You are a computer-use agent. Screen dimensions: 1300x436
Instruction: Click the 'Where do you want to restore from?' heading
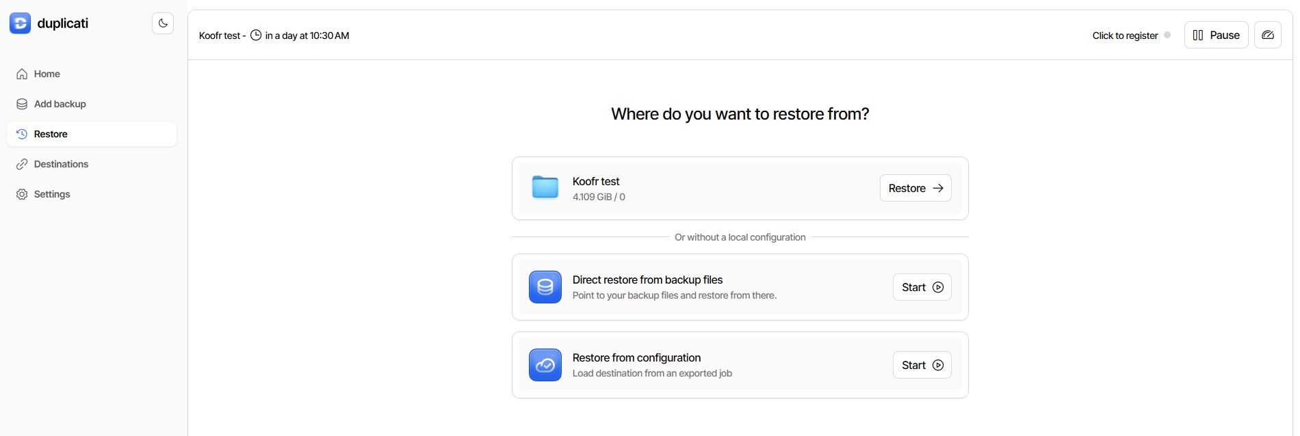(x=740, y=114)
